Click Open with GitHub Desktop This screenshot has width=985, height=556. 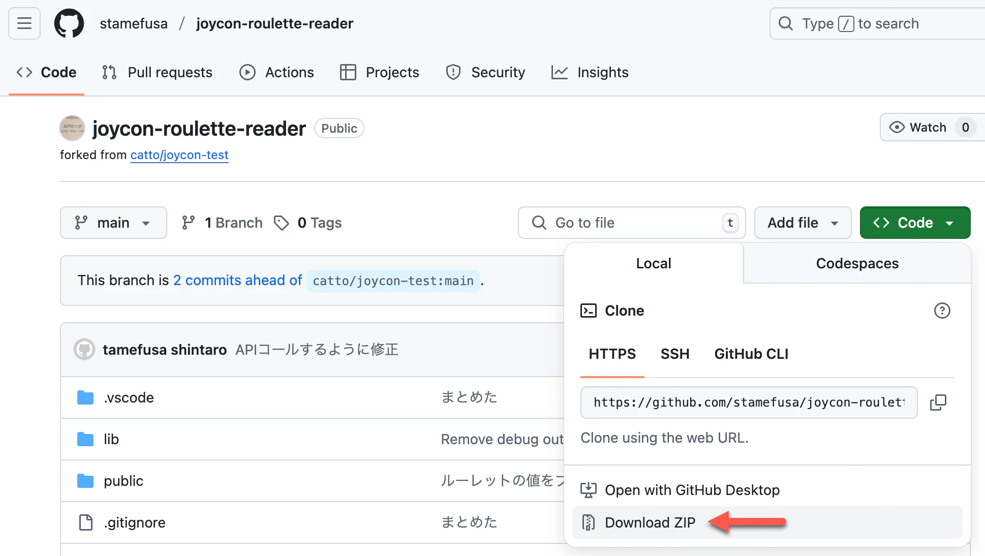(x=692, y=490)
